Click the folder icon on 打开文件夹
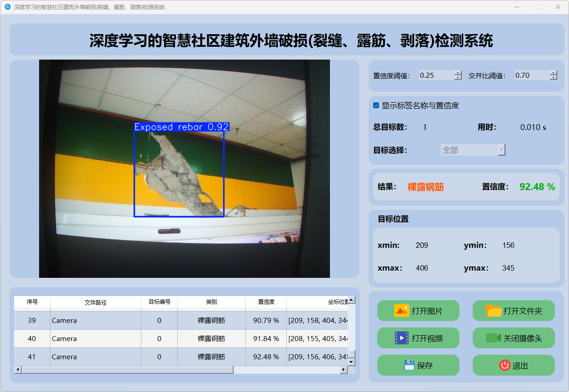This screenshot has height=392, width=569. (494, 311)
